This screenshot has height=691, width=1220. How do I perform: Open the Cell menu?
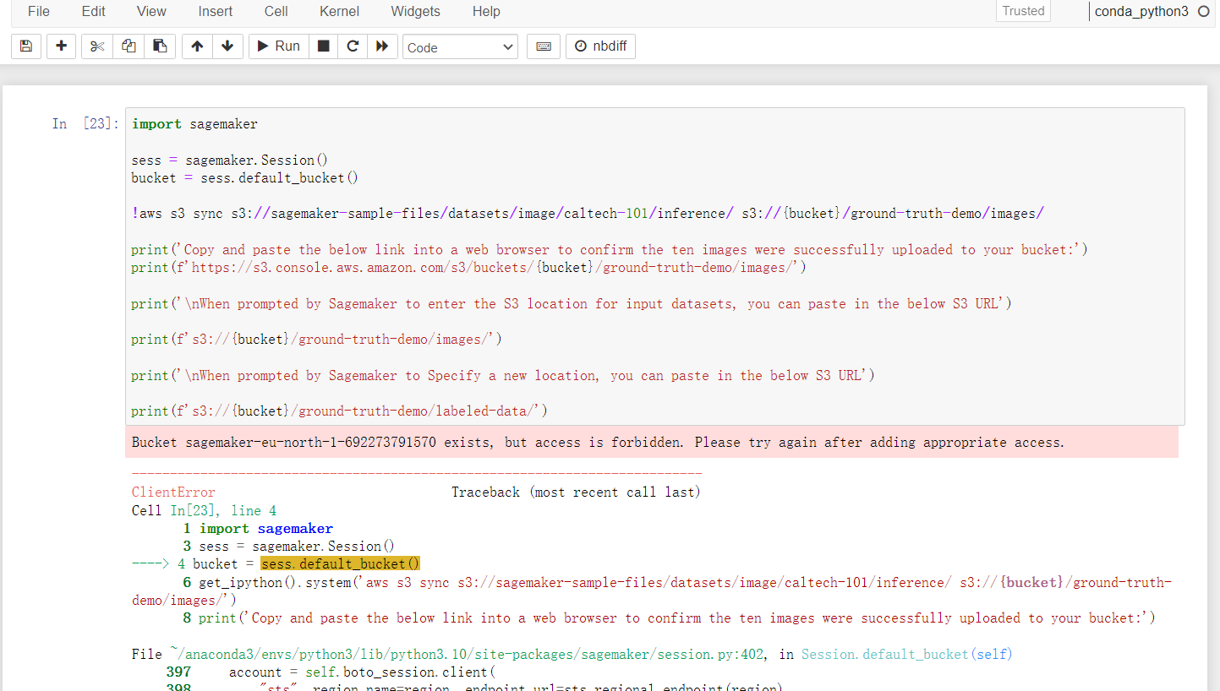tap(276, 12)
